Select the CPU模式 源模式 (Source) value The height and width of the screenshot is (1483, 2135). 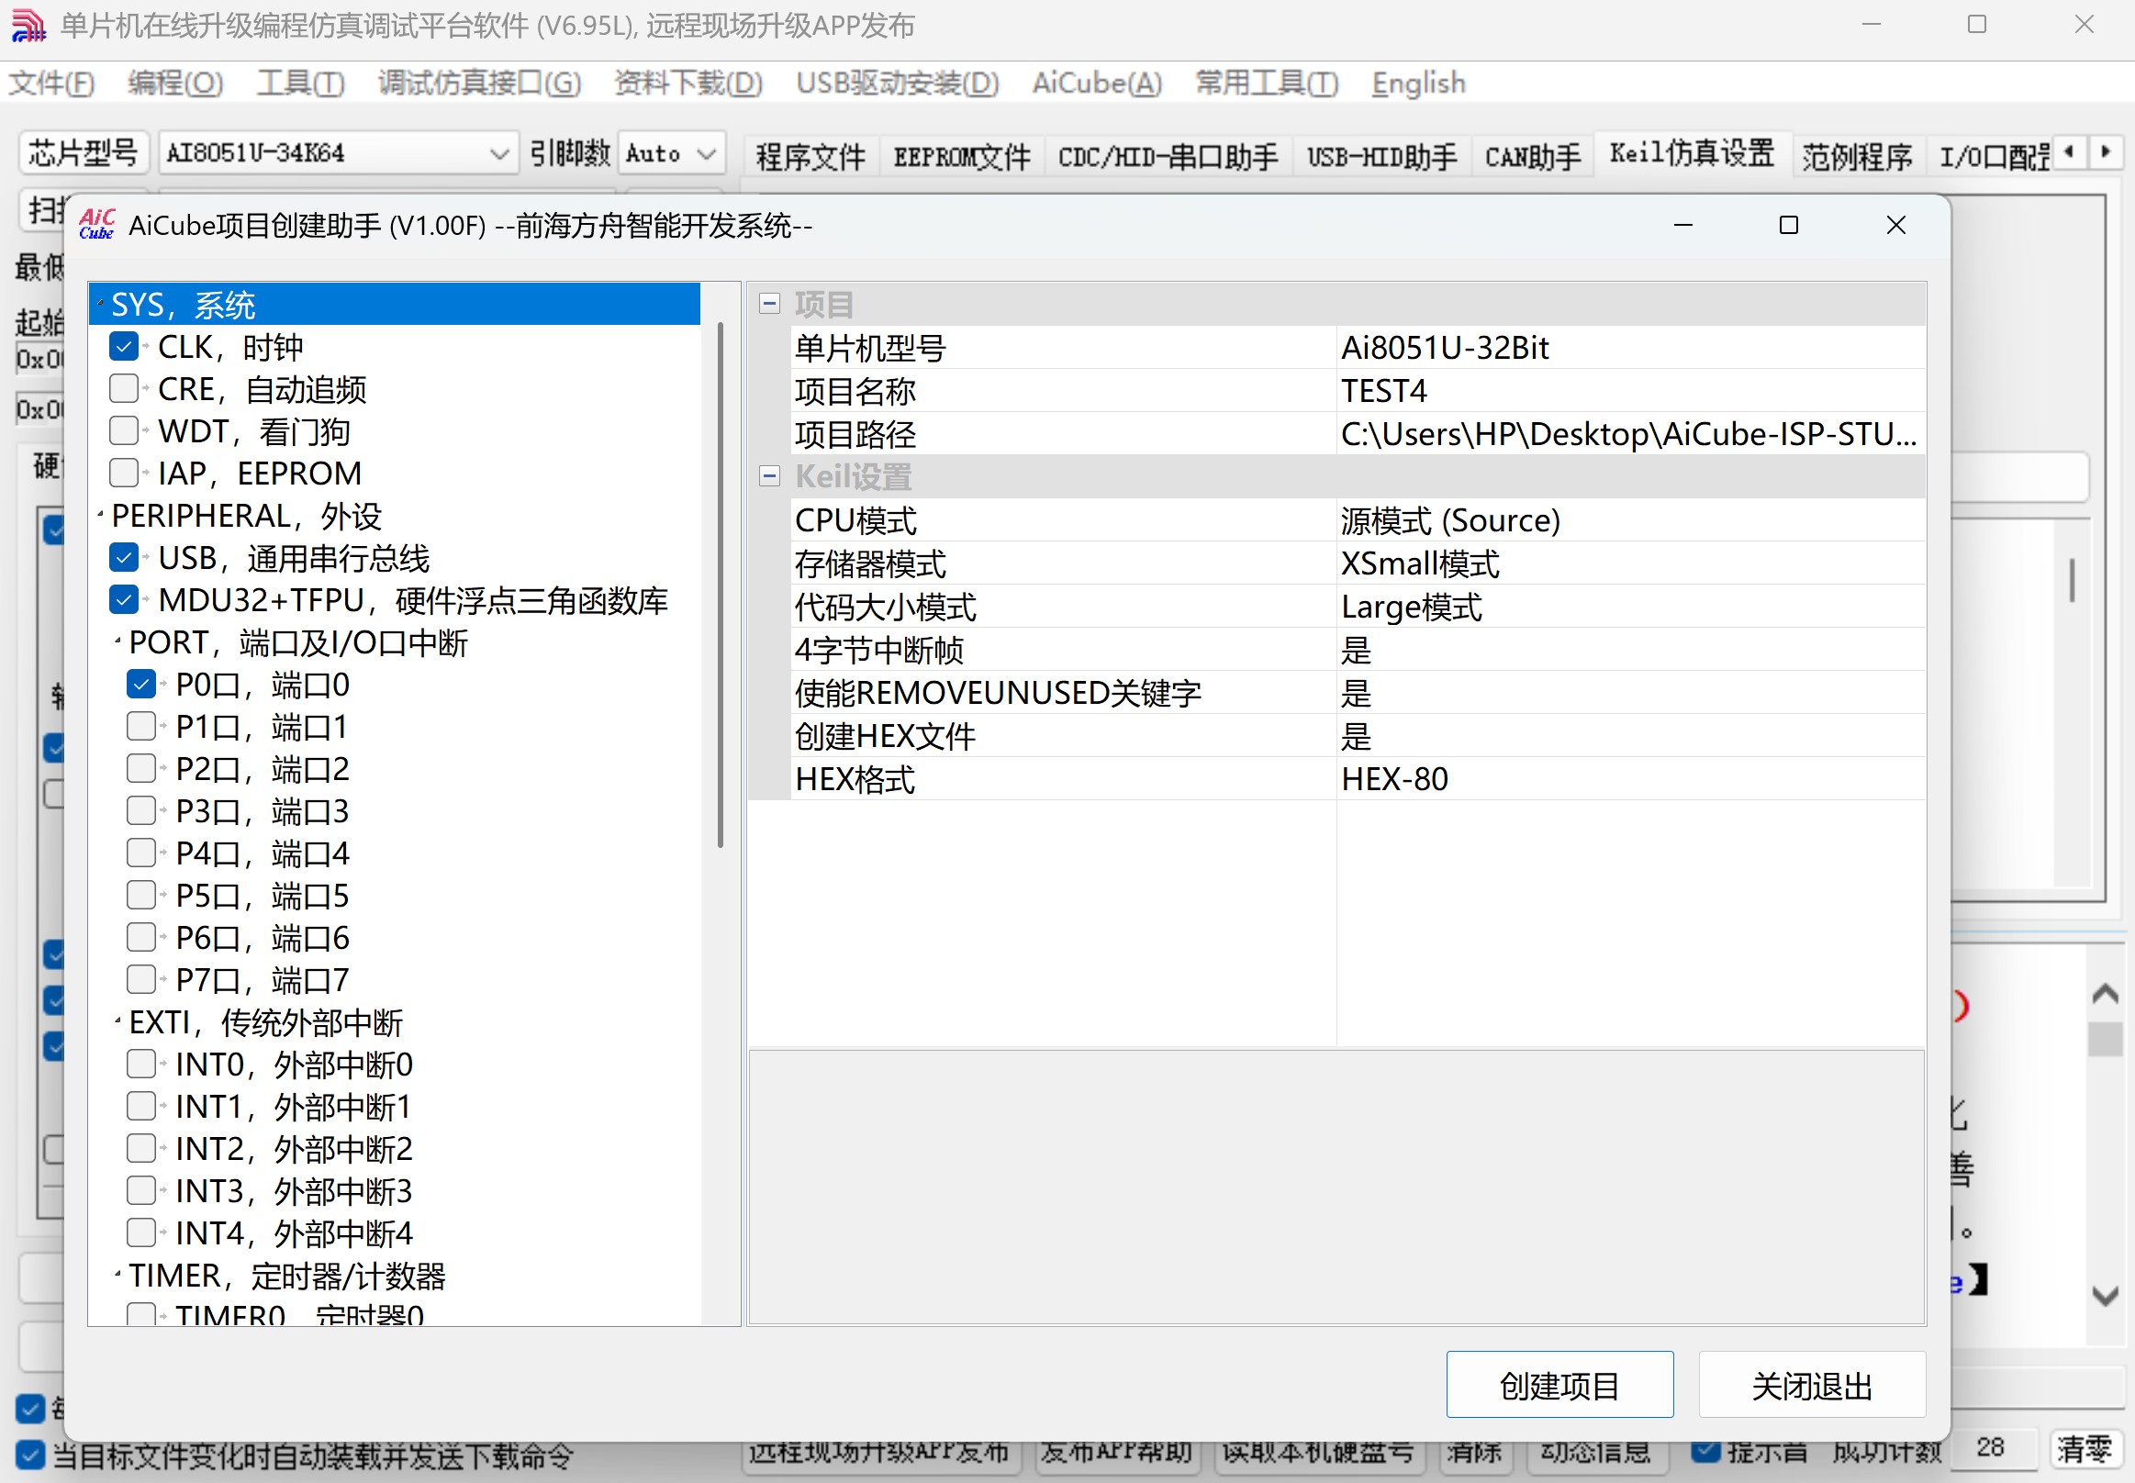tap(1630, 520)
